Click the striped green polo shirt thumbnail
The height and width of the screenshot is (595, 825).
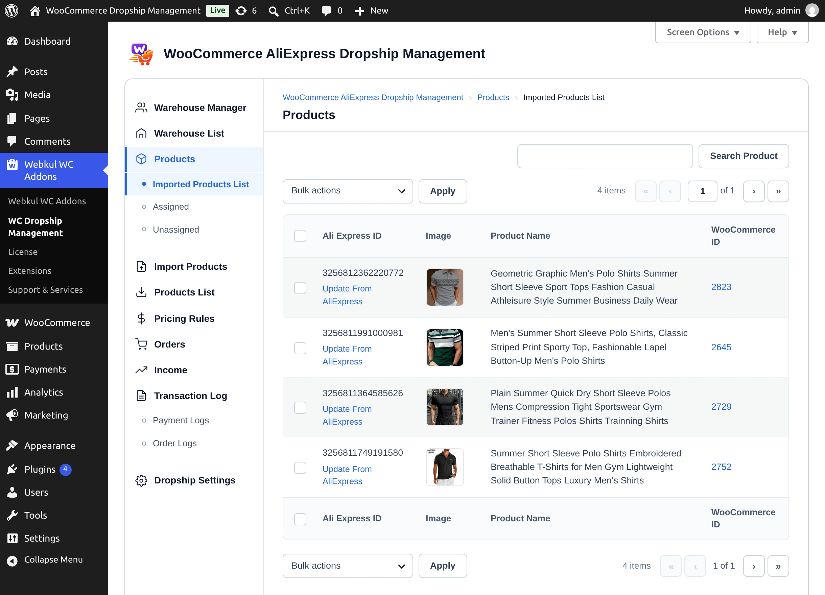tap(445, 347)
